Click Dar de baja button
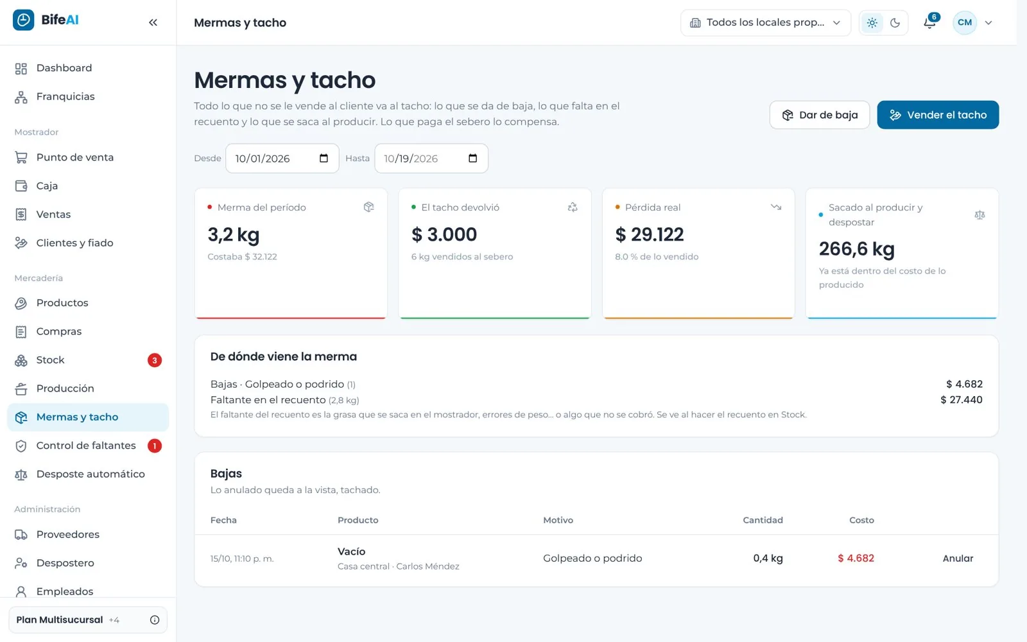Viewport: 1027px width, 642px height. [x=820, y=115]
